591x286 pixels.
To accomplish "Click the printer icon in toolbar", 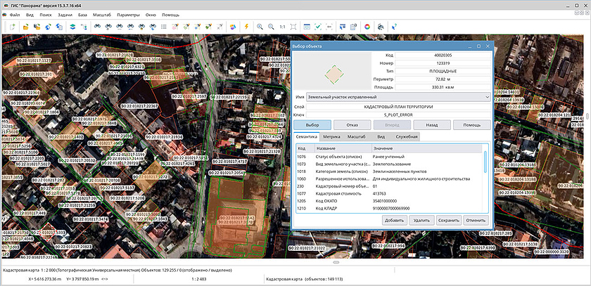I will click(x=380, y=26).
